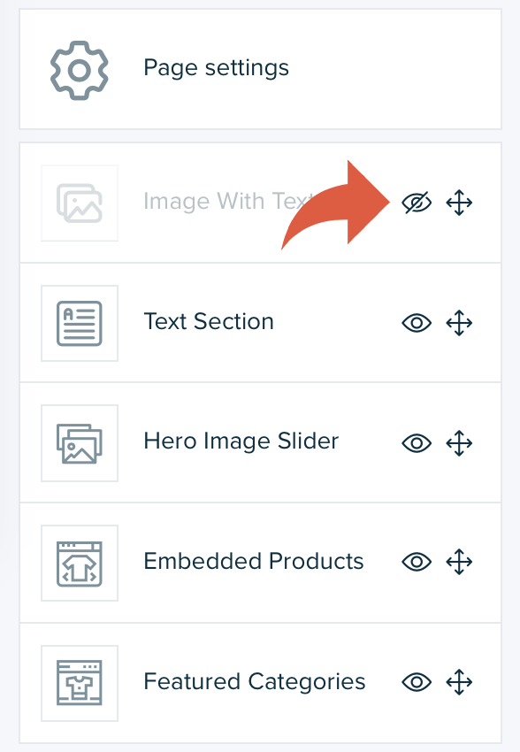The width and height of the screenshot is (520, 752).
Task: Click the Image With Text move handle
Action: [x=459, y=203]
